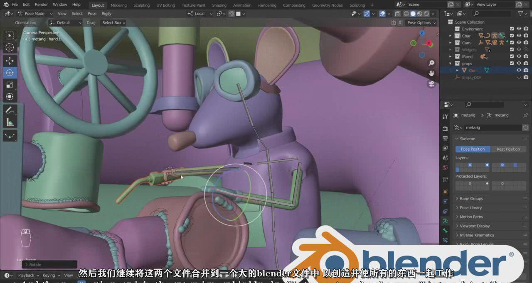Hide the Enviroment collection in viewport
Image resolution: width=532 pixels, height=283 pixels.
519,29
